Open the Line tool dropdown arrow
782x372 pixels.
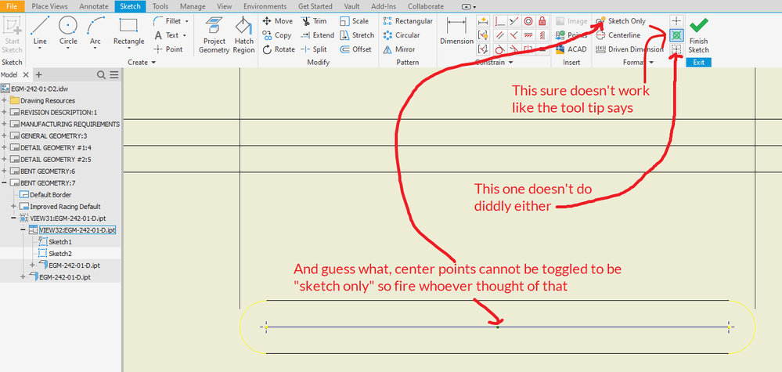pos(40,49)
